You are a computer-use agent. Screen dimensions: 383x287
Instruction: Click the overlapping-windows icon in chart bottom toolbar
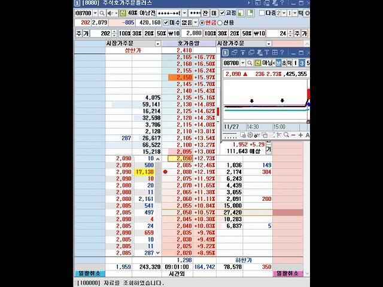(x=265, y=135)
